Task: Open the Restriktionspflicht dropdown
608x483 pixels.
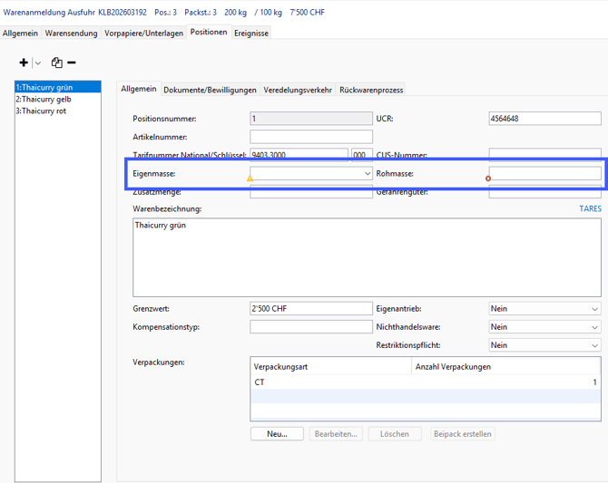Action: (x=594, y=345)
